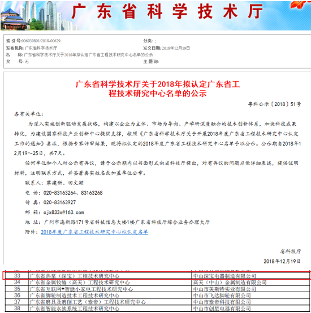Viewport: 311px width, 313px height.
Task: Click 广东省磨具及磨削工艺（泰帝）工程技术研究中心 cell
Action: coord(110,302)
